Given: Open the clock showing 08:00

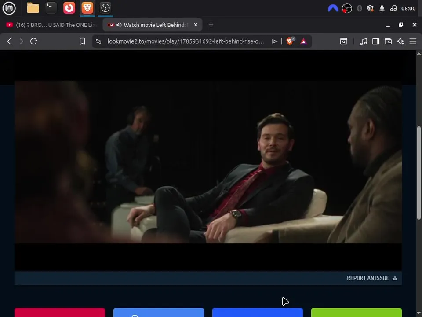Looking at the screenshot, I should (408, 8).
